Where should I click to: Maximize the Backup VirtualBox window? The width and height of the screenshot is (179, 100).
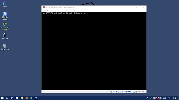pyautogui.click(x=137, y=7)
